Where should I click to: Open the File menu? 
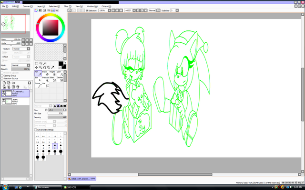5,6
